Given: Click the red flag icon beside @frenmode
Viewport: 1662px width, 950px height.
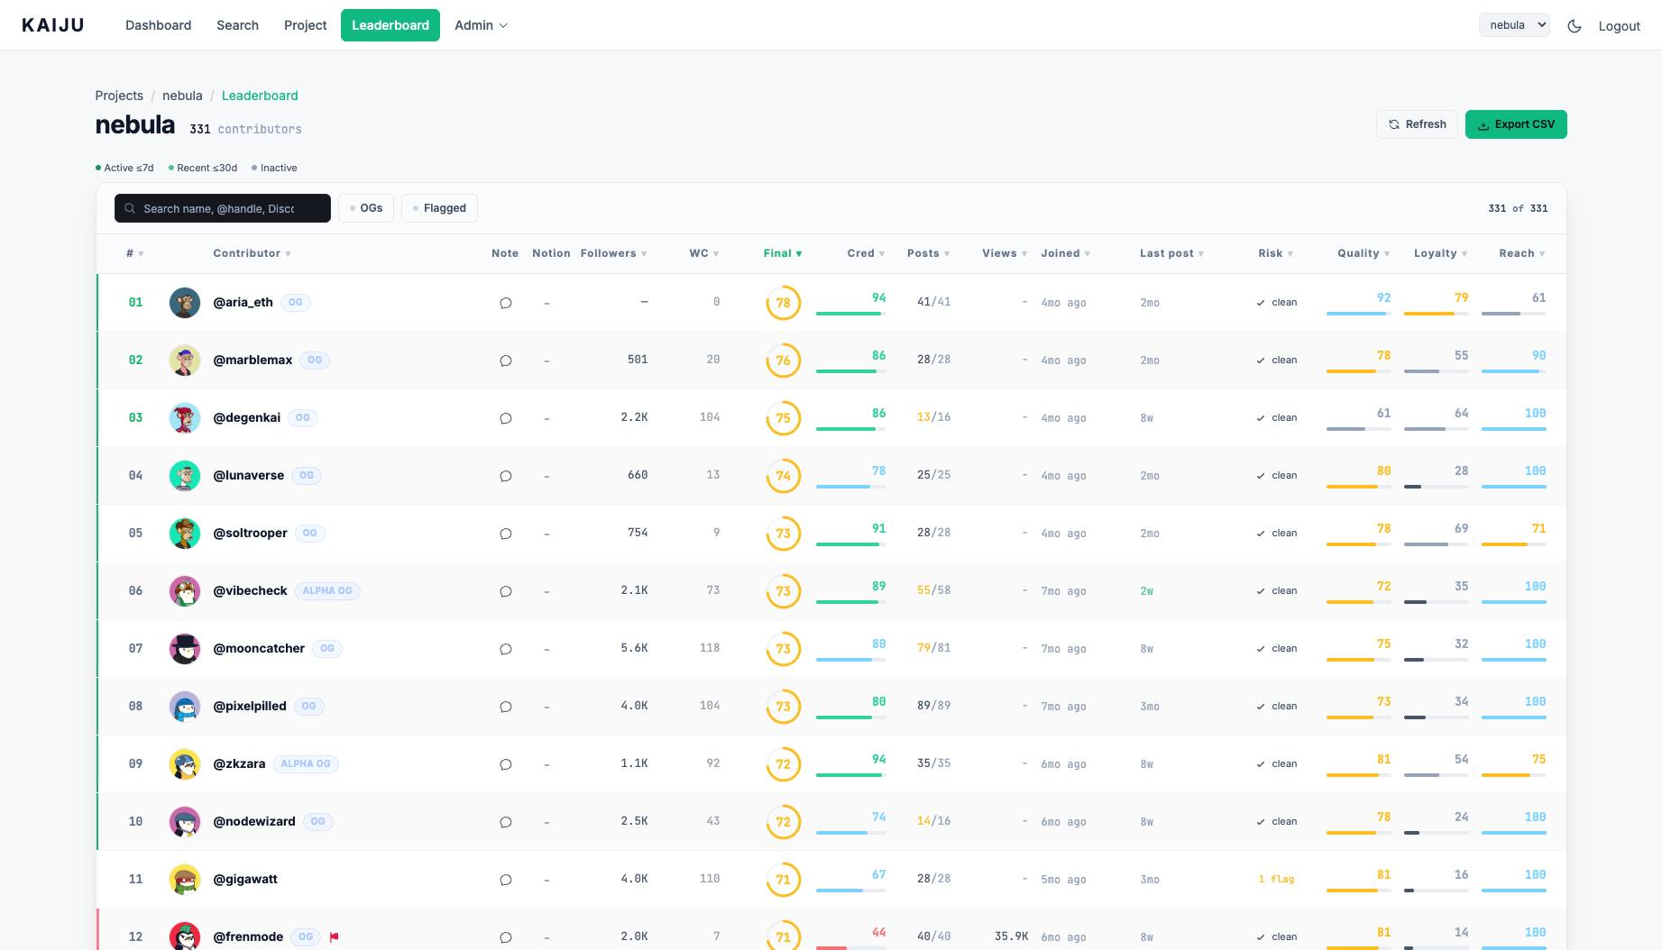Looking at the screenshot, I should pyautogui.click(x=335, y=937).
